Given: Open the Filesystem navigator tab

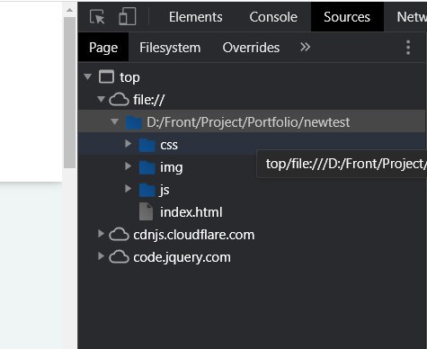Looking at the screenshot, I should tap(170, 48).
